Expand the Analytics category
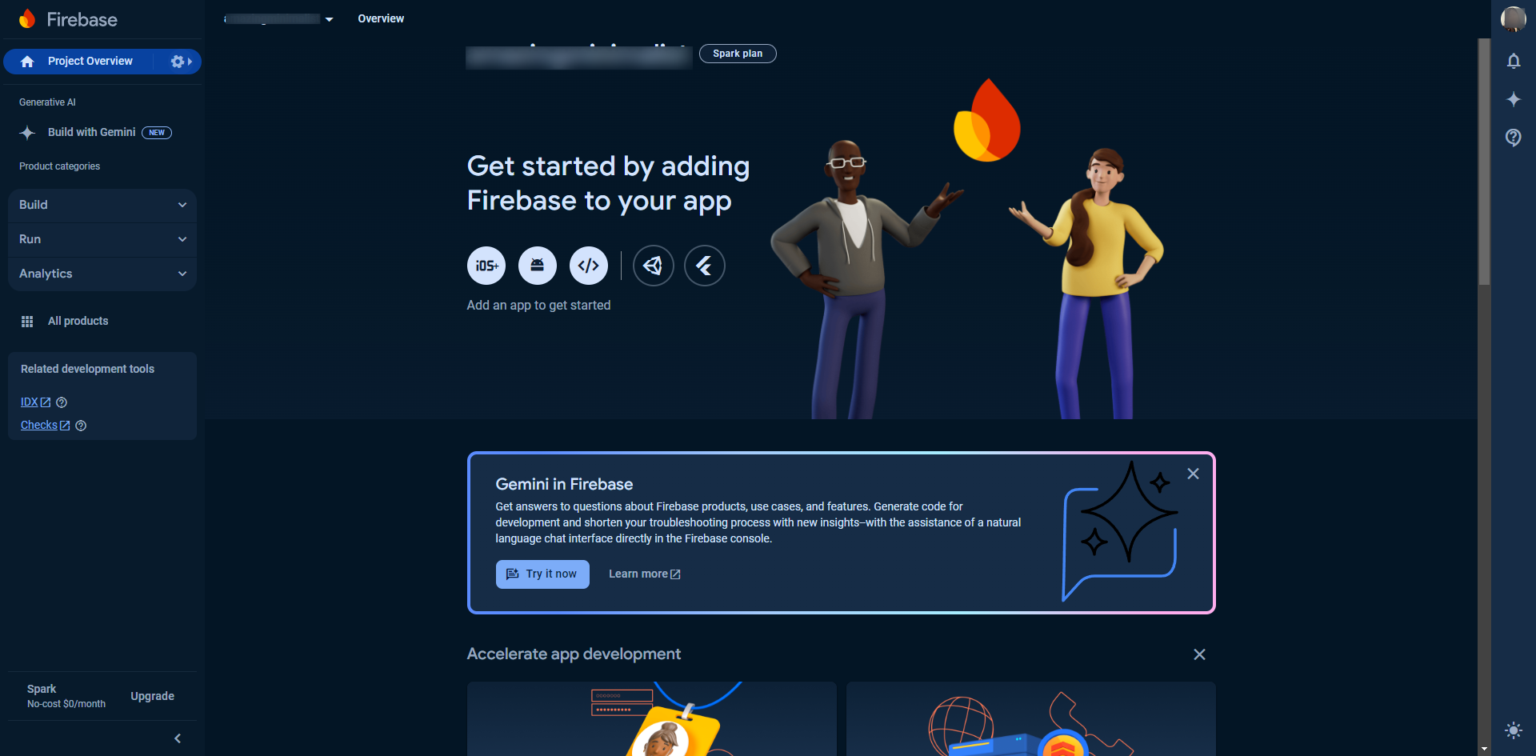Viewport: 1536px width, 756px height. point(102,274)
